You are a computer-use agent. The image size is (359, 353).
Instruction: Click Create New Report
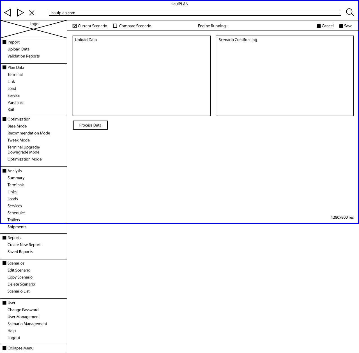click(x=24, y=245)
